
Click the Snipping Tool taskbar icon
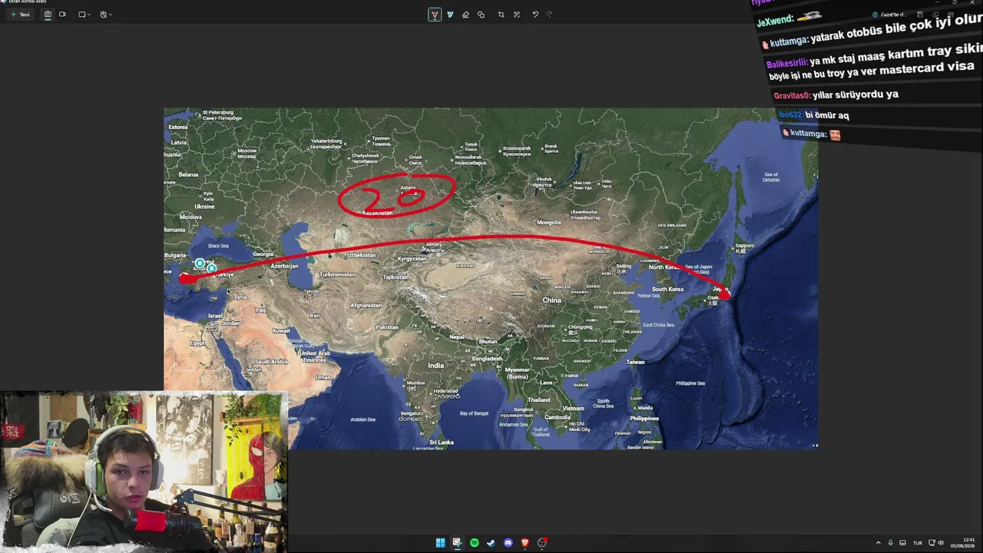[x=457, y=543]
